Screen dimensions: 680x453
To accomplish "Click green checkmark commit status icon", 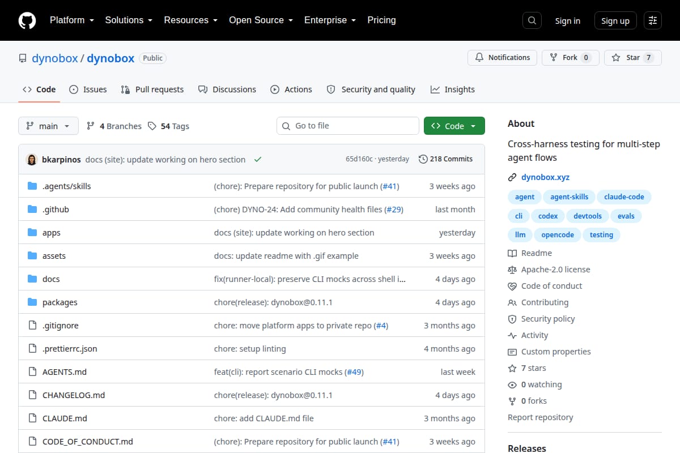I will 258,159.
